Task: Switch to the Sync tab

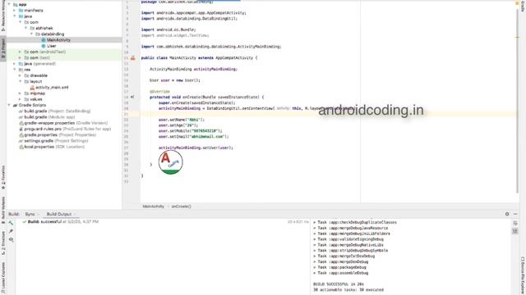Action: click(x=30, y=214)
